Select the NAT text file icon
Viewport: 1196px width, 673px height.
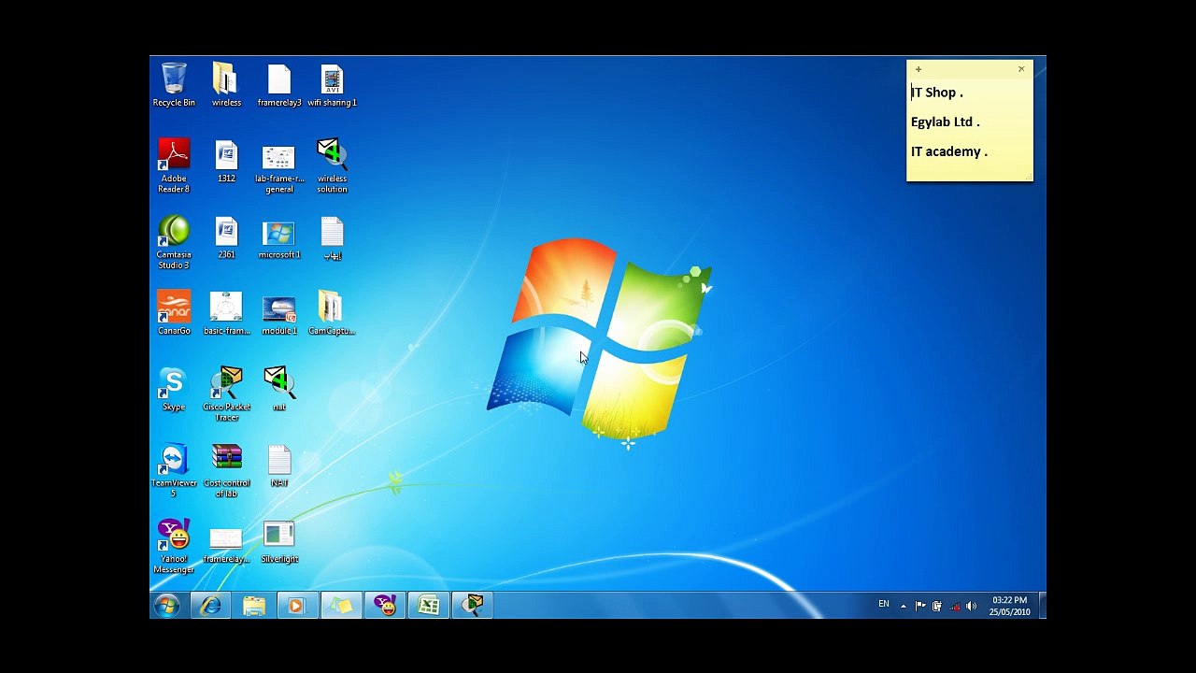click(x=279, y=465)
